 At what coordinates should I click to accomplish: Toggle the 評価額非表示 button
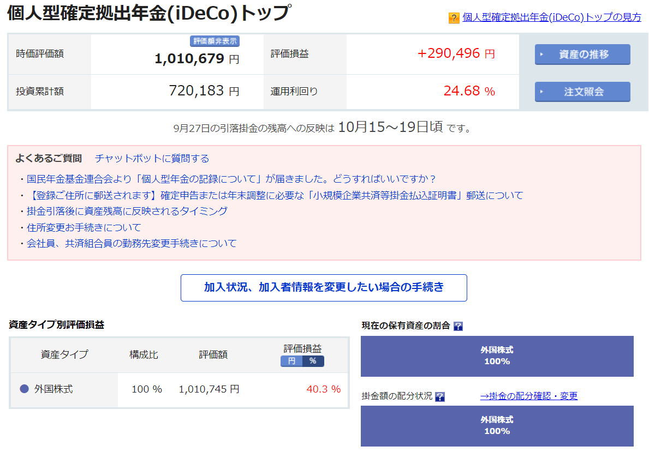[x=215, y=41]
